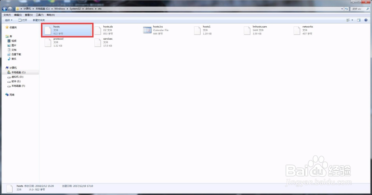The height and width of the screenshot is (195, 372).
Task: Select the lmhosts.sam file icon
Action: point(247,30)
